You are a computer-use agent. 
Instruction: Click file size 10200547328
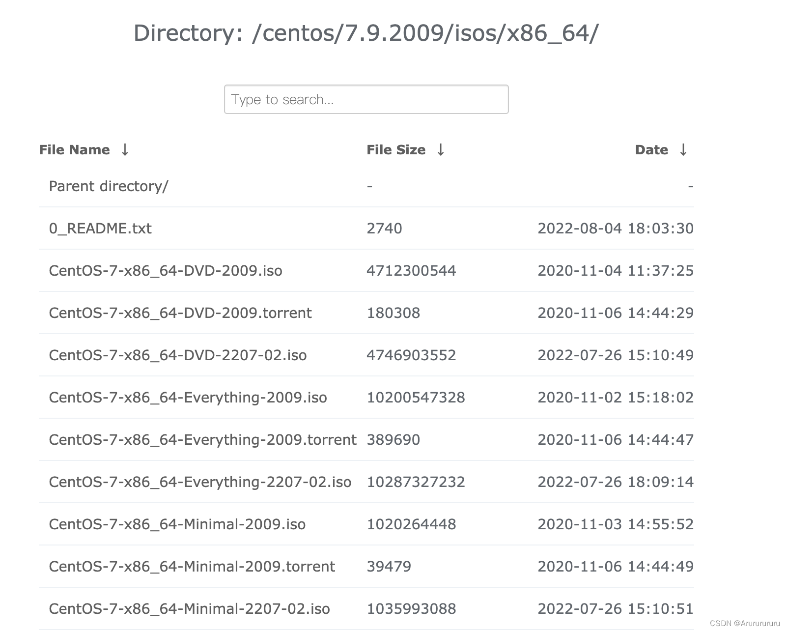click(x=416, y=398)
